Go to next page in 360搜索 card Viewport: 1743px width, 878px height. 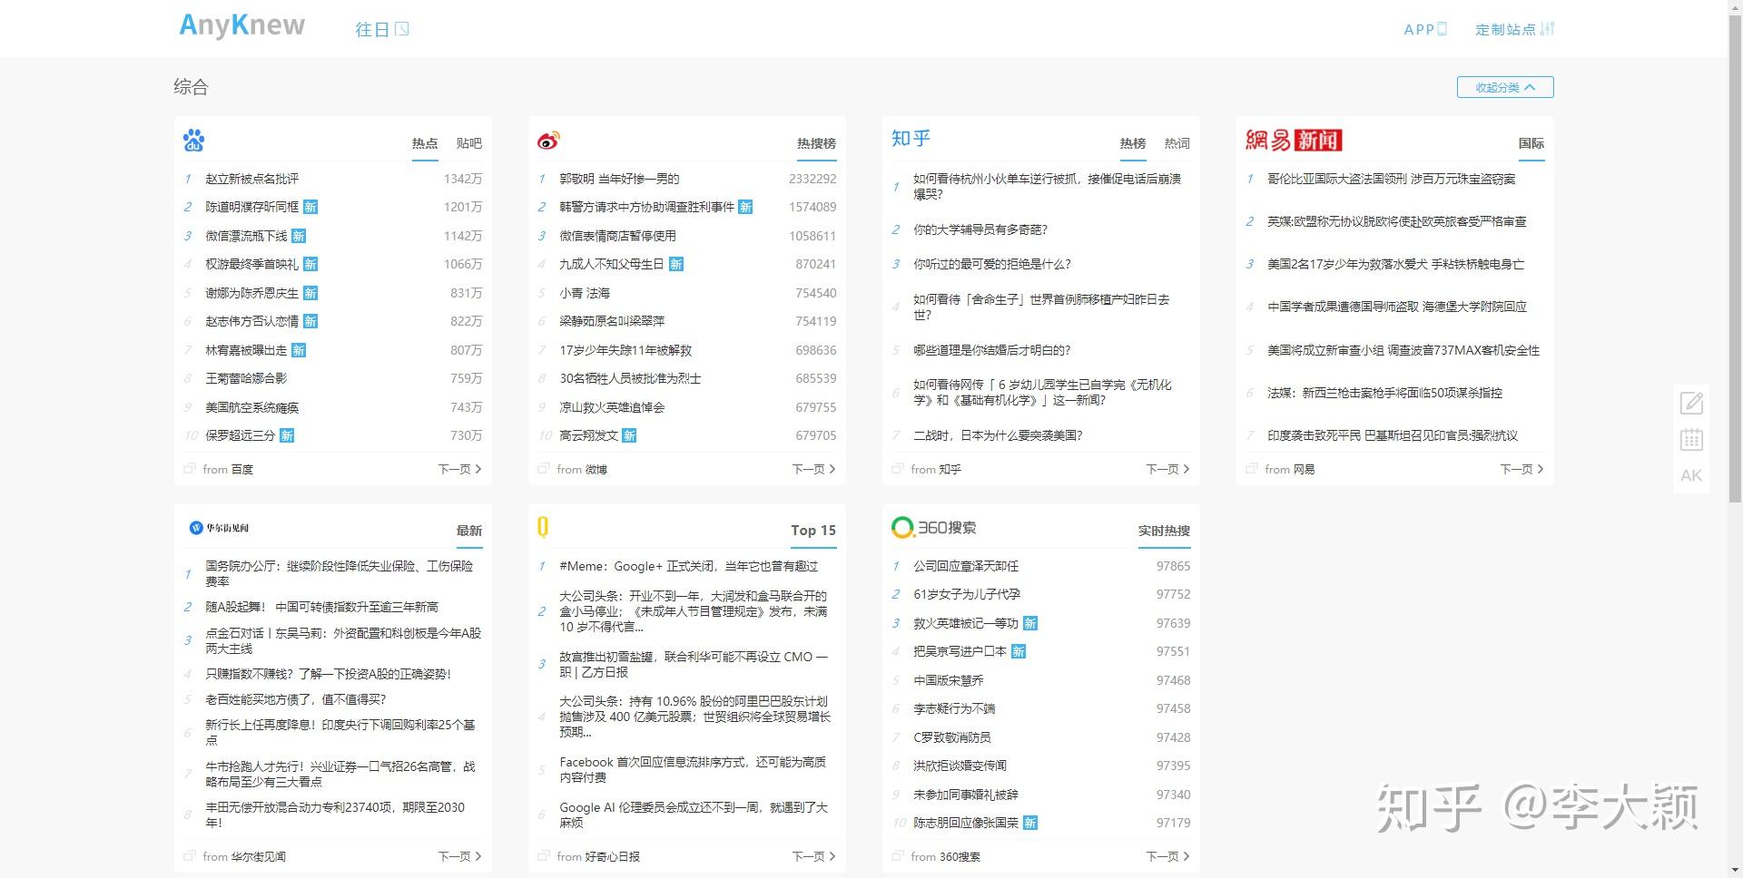(1168, 856)
